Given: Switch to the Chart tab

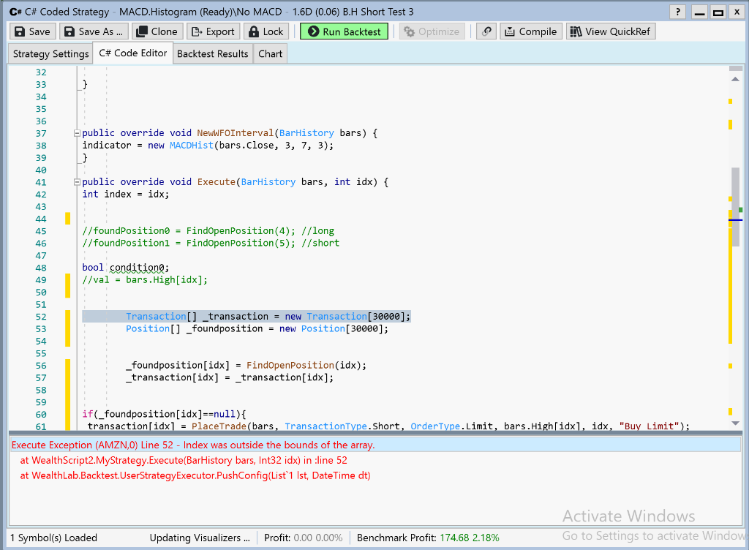Looking at the screenshot, I should [270, 53].
